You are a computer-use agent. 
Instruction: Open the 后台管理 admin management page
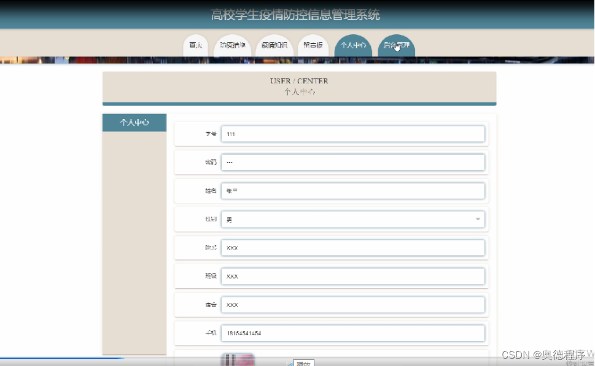[396, 45]
